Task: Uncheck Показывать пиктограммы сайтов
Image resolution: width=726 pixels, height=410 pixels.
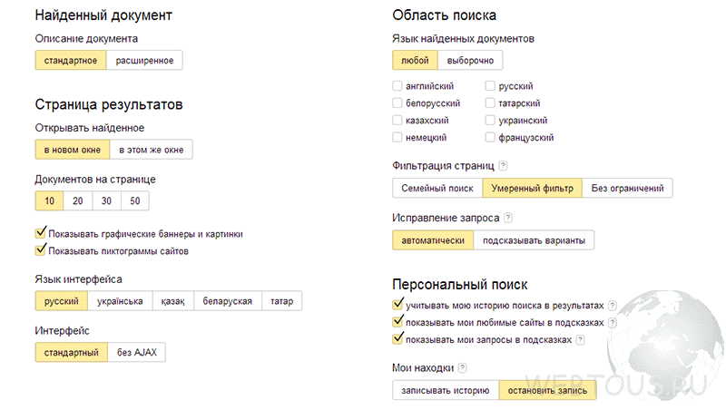Action: (x=41, y=249)
